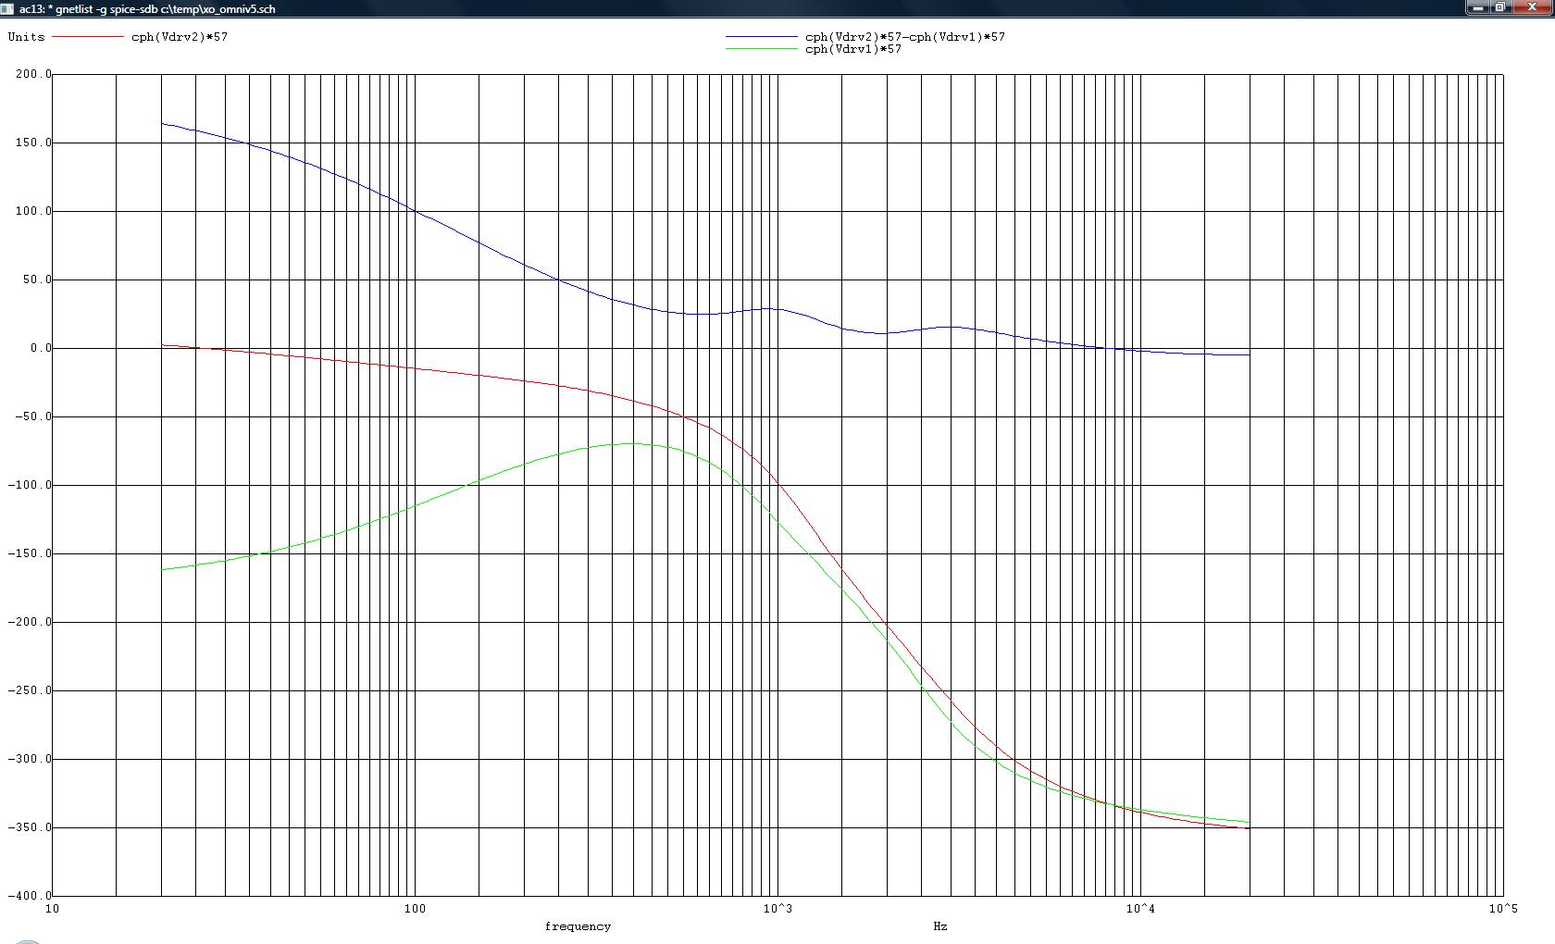Click the '-300.0' y-axis tick label
Image resolution: width=1555 pixels, height=944 pixels.
point(31,759)
